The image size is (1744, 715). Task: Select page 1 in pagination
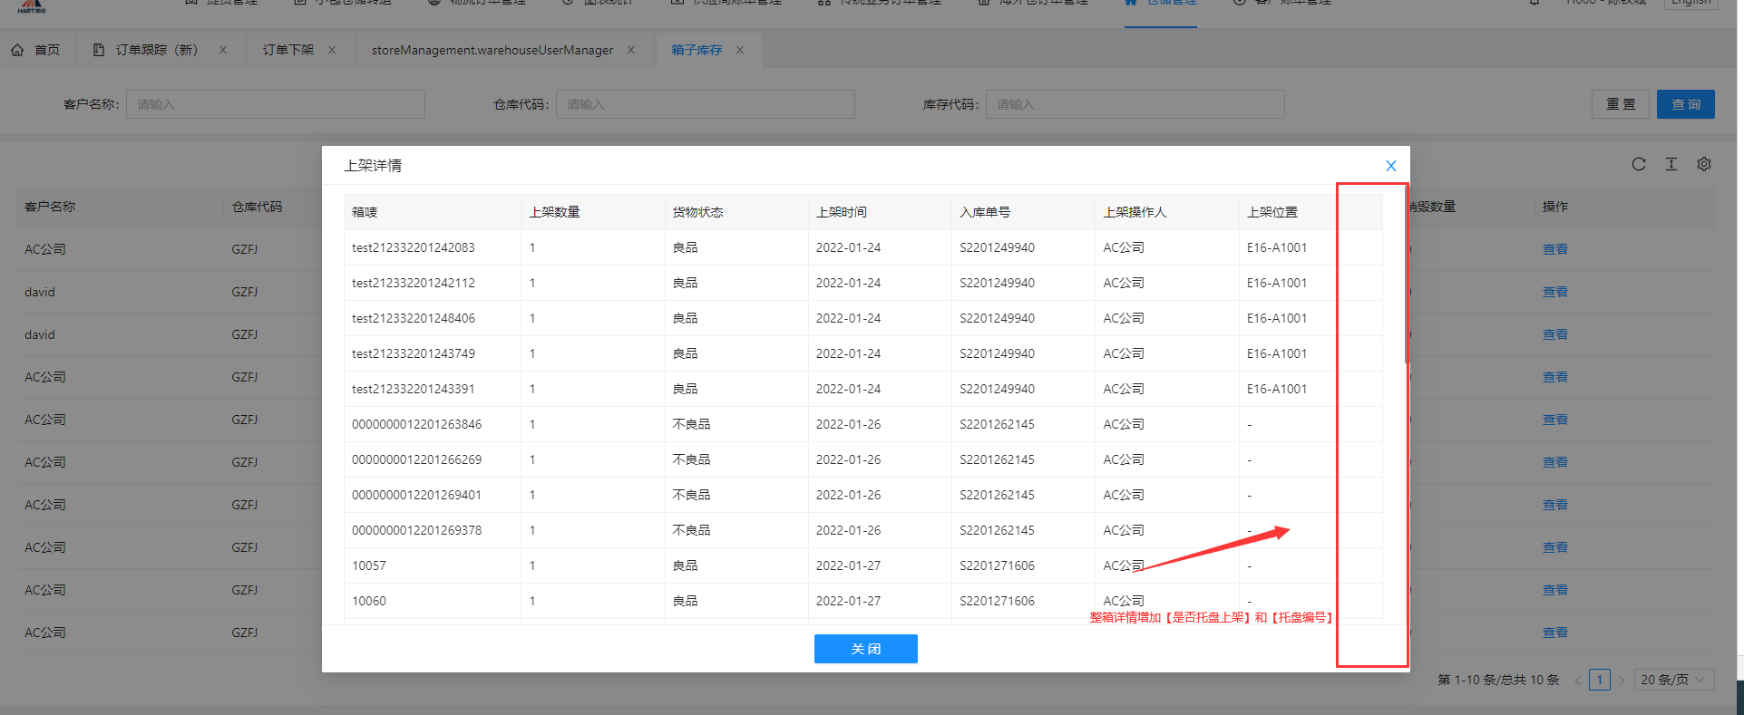pyautogui.click(x=1599, y=680)
